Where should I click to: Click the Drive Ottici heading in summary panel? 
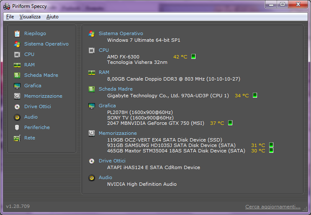point(112,161)
